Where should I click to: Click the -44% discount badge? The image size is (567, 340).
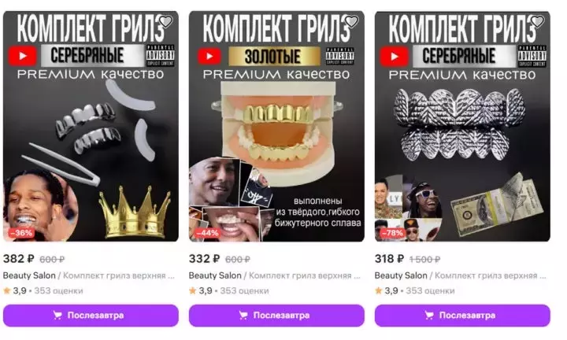tap(207, 233)
